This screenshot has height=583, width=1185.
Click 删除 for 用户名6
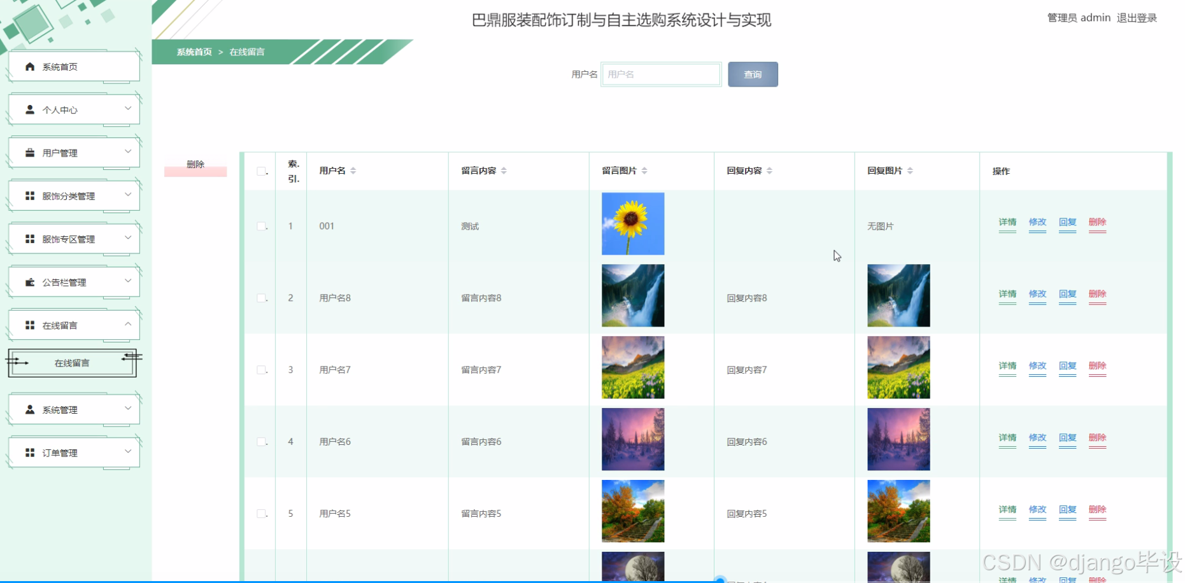[1097, 438]
